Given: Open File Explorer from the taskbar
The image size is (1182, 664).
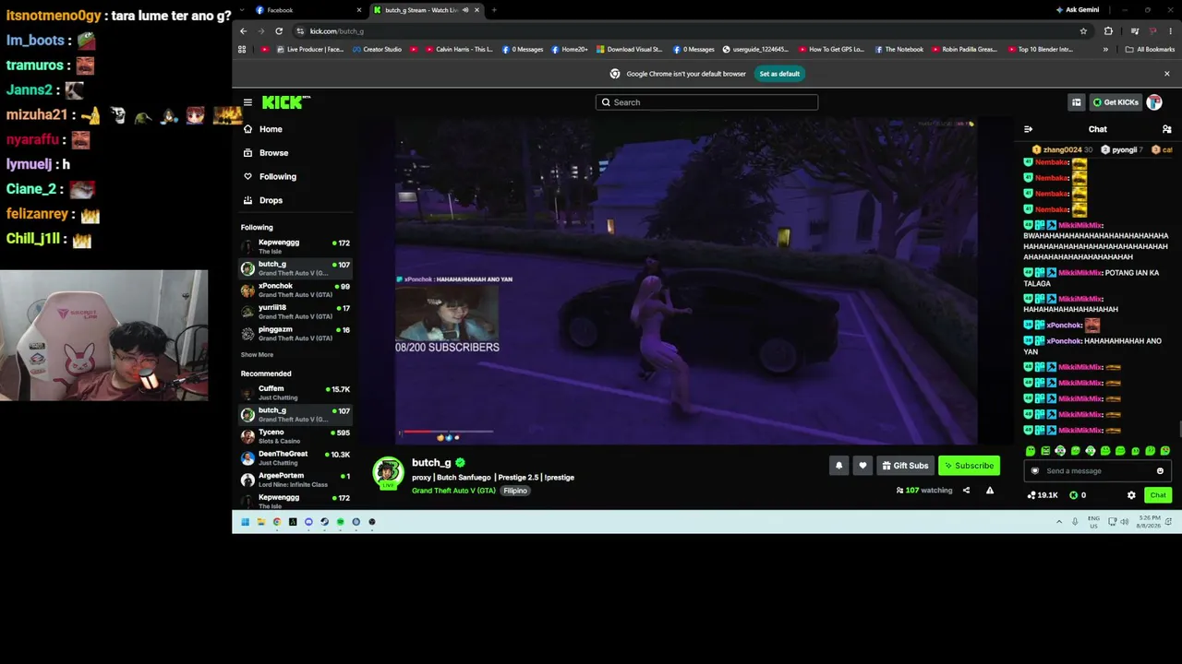Looking at the screenshot, I should (261, 522).
